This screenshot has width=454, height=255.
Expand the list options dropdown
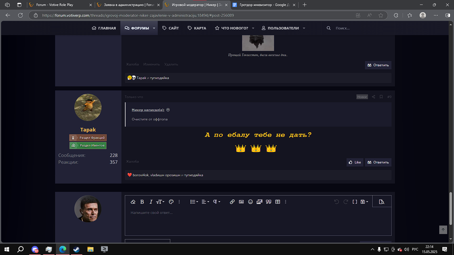click(194, 202)
